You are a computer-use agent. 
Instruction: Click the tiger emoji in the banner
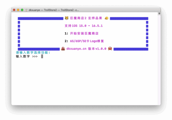point(67,18)
